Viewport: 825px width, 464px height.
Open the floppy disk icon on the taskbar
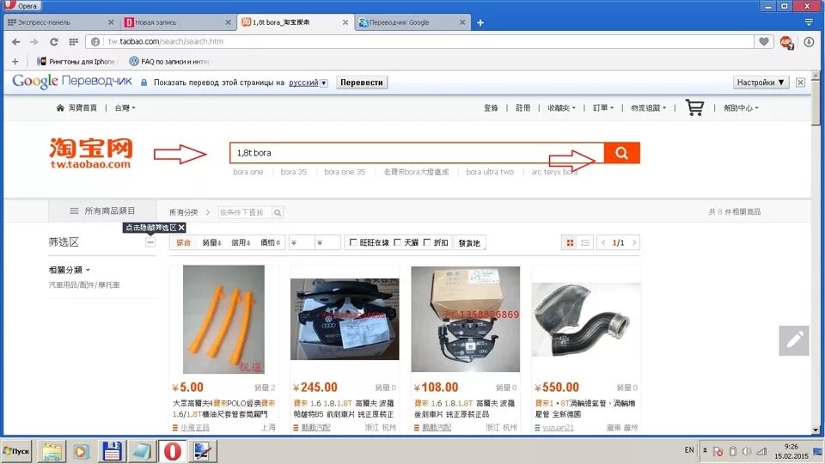pyautogui.click(x=112, y=451)
